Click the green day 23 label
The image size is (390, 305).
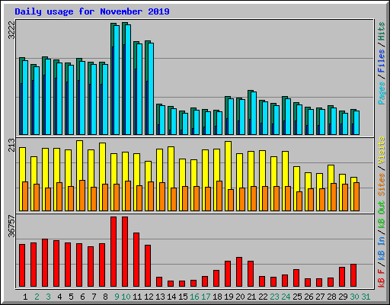[274, 297]
